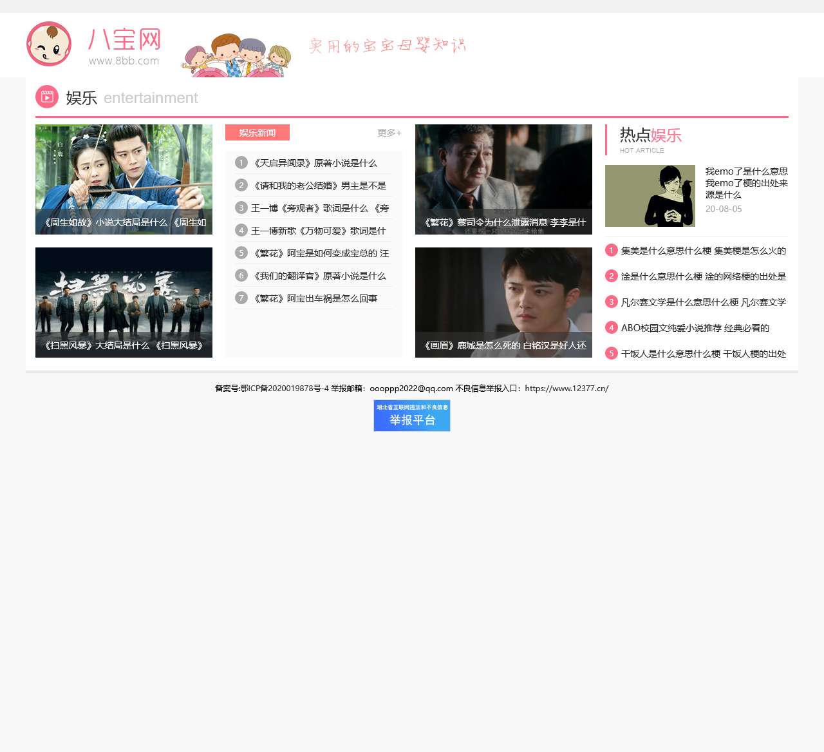824x752 pixels.
Task: Open ABO校园文纯爱小说推荐 article
Action: [695, 328]
